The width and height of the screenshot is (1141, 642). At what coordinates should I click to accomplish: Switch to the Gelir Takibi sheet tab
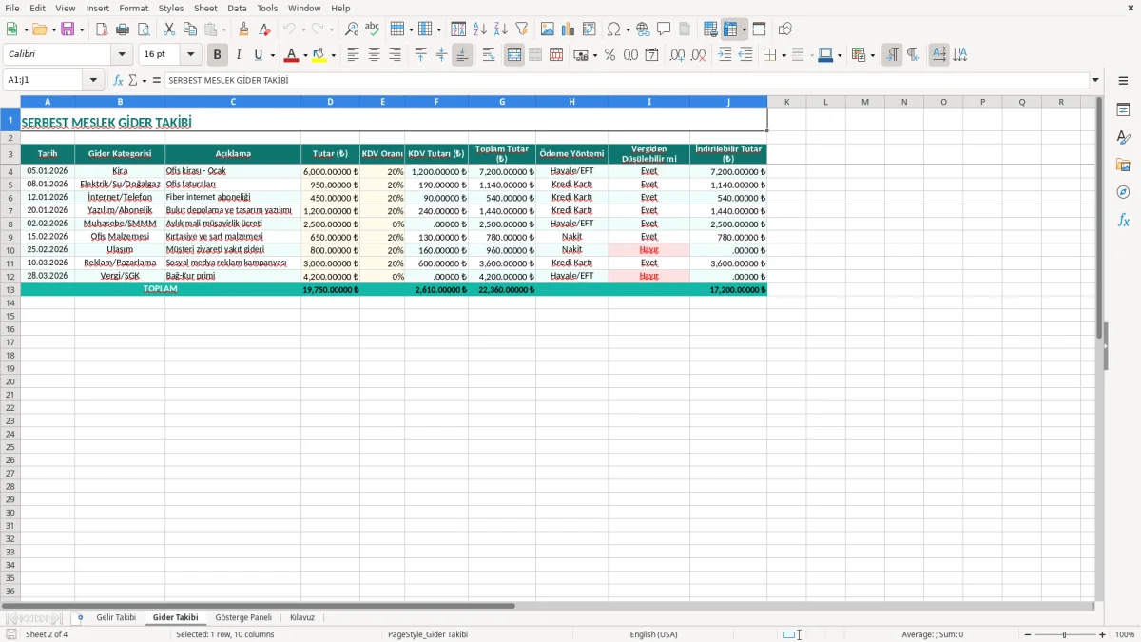(x=116, y=617)
